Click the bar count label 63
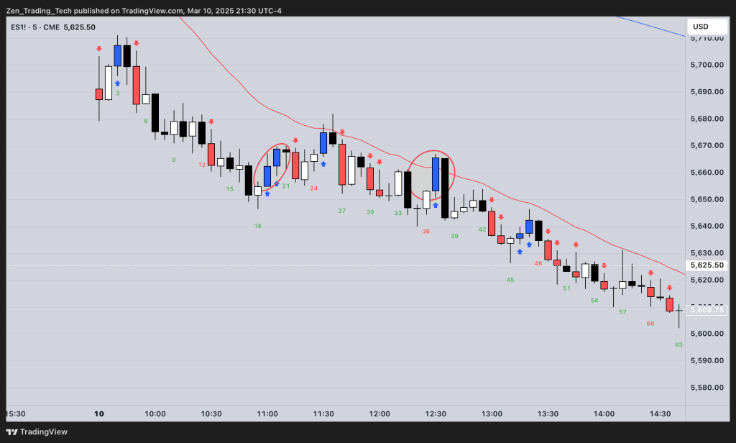Screen dimensions: 736x443 click(x=678, y=344)
